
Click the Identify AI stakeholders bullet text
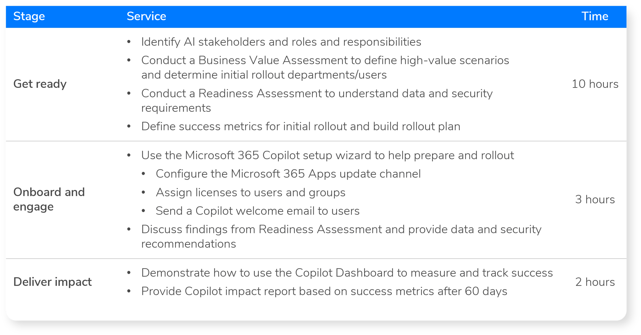[281, 42]
